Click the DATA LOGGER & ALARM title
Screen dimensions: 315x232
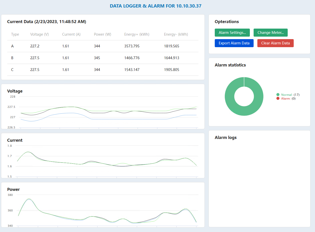coord(155,6)
